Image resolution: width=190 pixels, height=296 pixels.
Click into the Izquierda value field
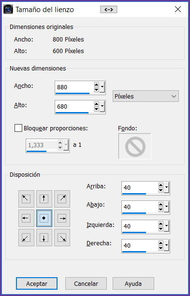(x=140, y=226)
